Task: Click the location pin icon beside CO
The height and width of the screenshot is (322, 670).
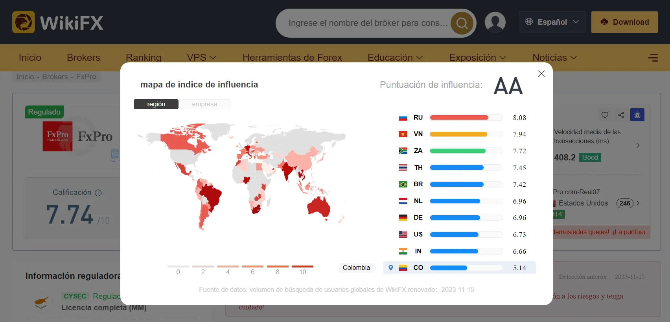Action: point(390,267)
